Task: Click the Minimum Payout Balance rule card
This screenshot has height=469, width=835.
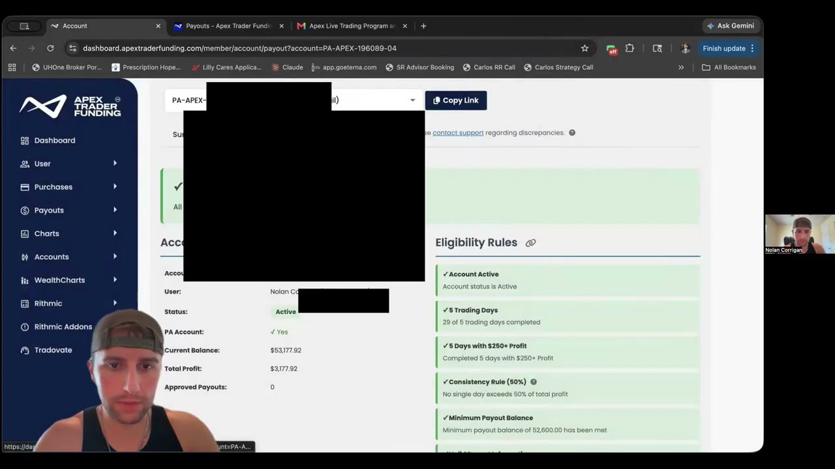Action: (x=567, y=423)
